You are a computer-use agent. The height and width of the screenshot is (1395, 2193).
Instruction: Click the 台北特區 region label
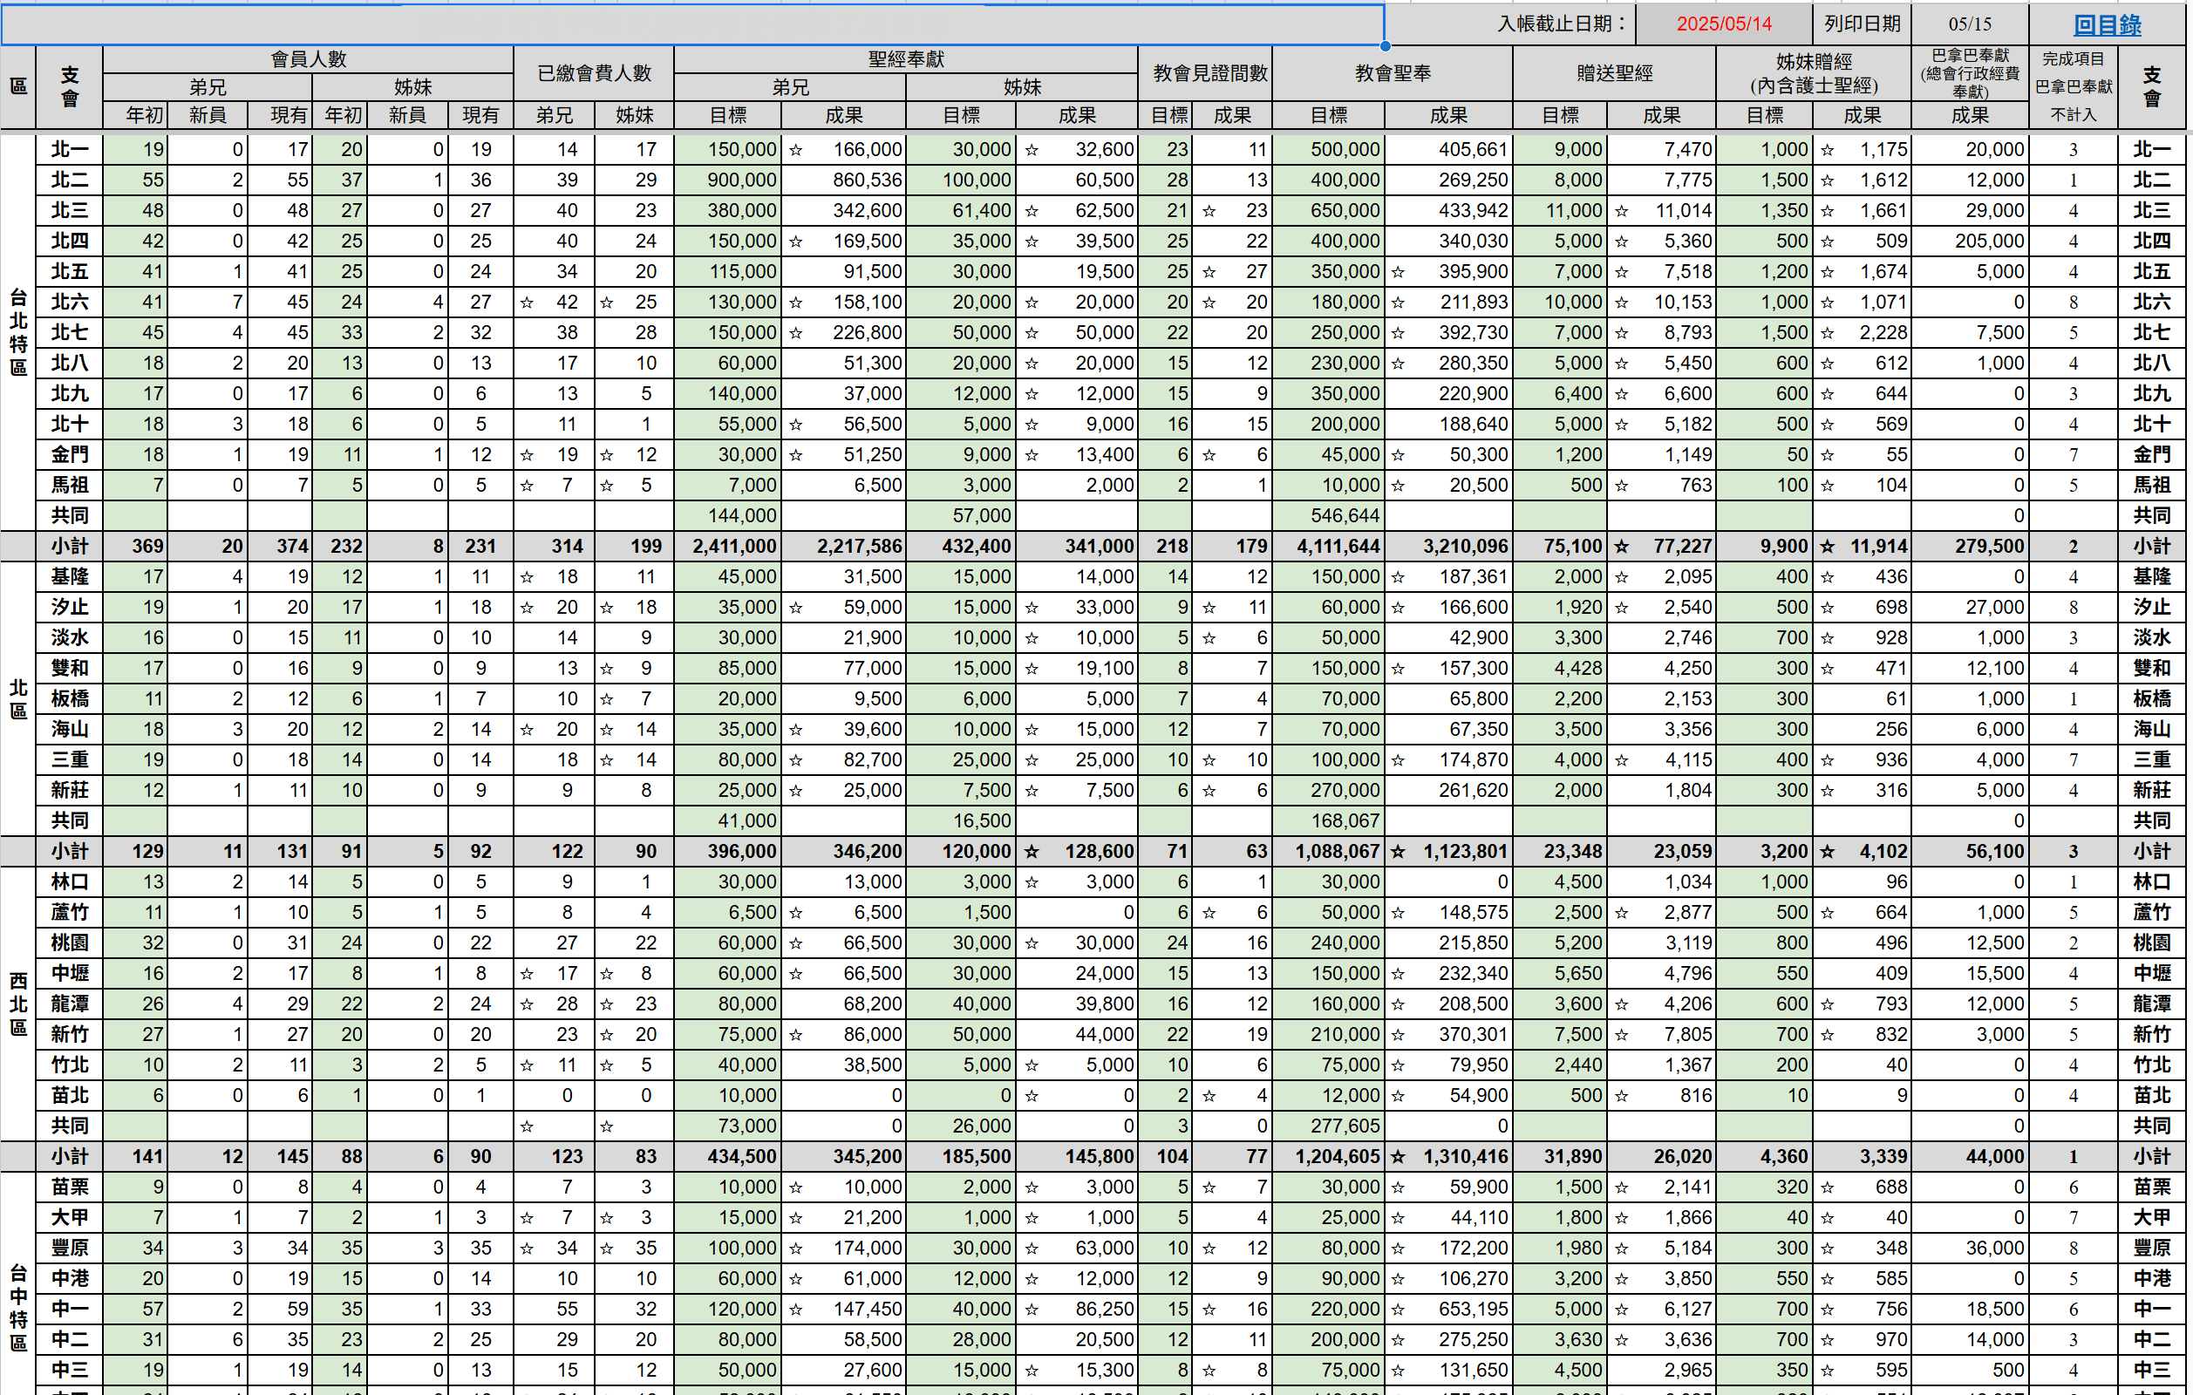[x=18, y=332]
